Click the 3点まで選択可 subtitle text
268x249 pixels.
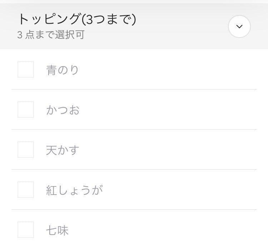[x=51, y=35]
